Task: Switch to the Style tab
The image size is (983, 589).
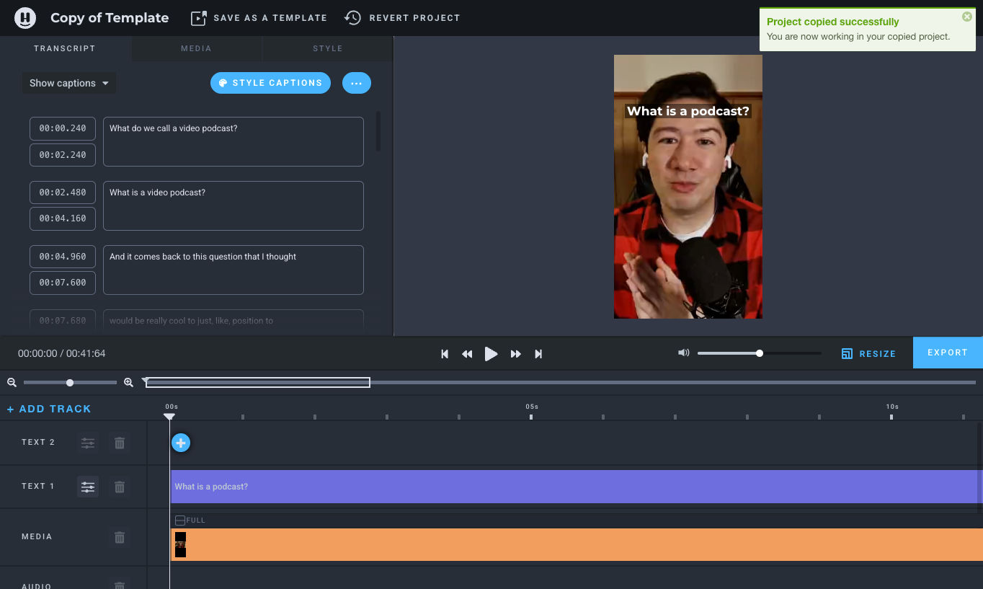Action: (x=328, y=48)
